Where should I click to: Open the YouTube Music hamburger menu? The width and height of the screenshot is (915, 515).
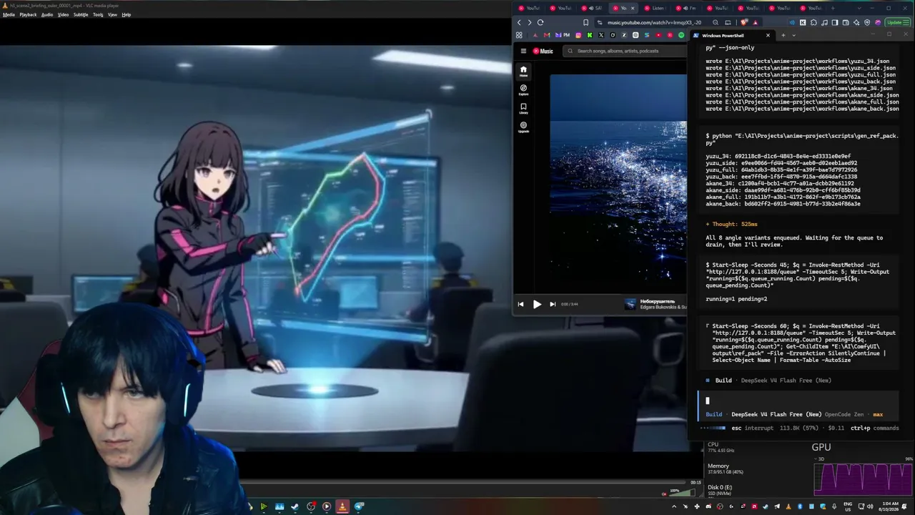(x=523, y=51)
